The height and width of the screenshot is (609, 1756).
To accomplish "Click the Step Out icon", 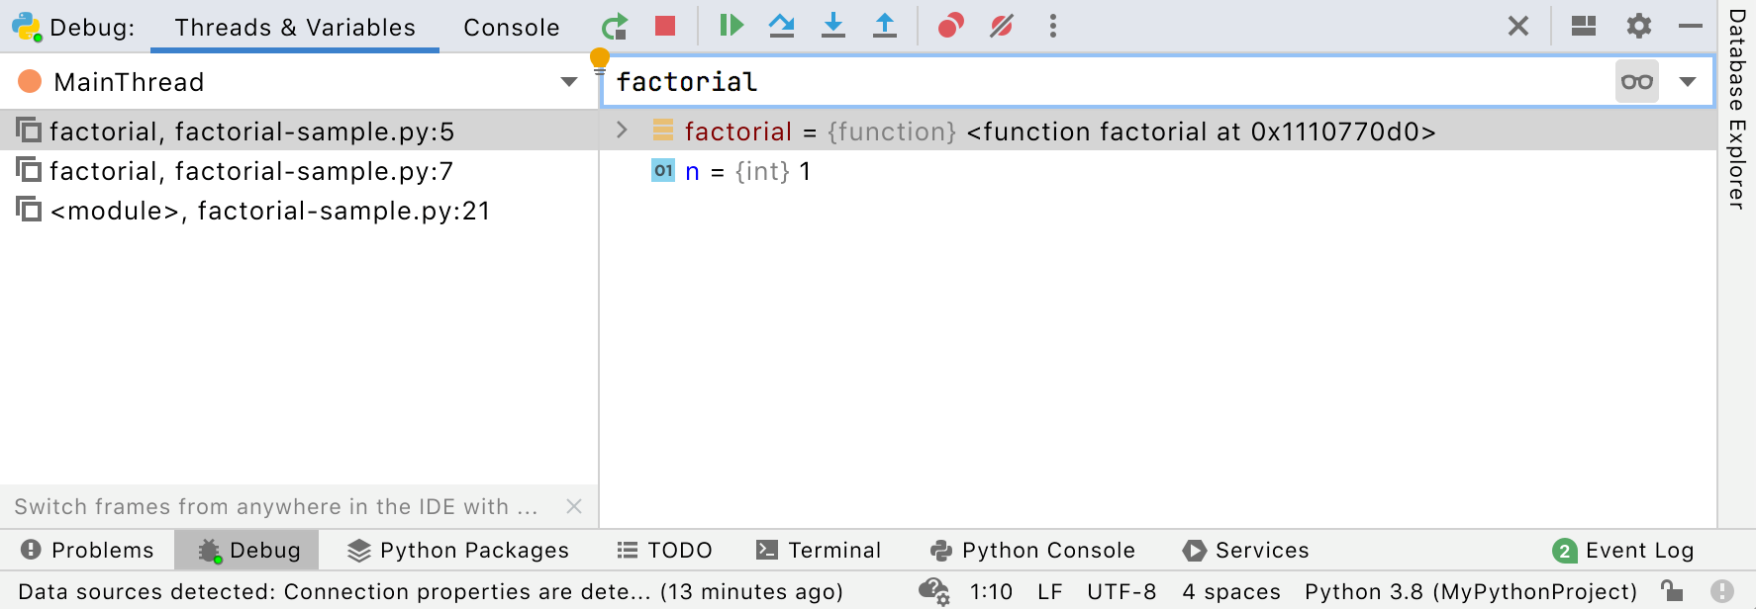I will click(884, 27).
